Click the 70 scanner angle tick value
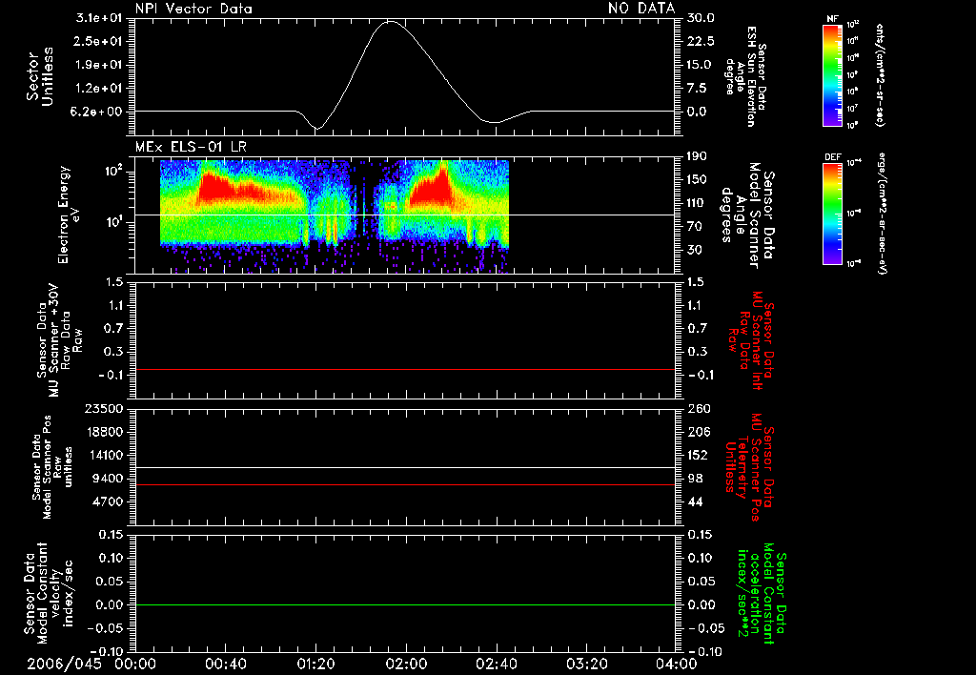976x675 pixels. [x=695, y=227]
